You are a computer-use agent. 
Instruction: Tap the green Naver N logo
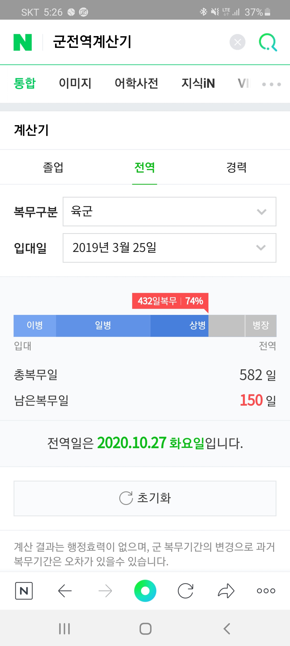point(23,42)
